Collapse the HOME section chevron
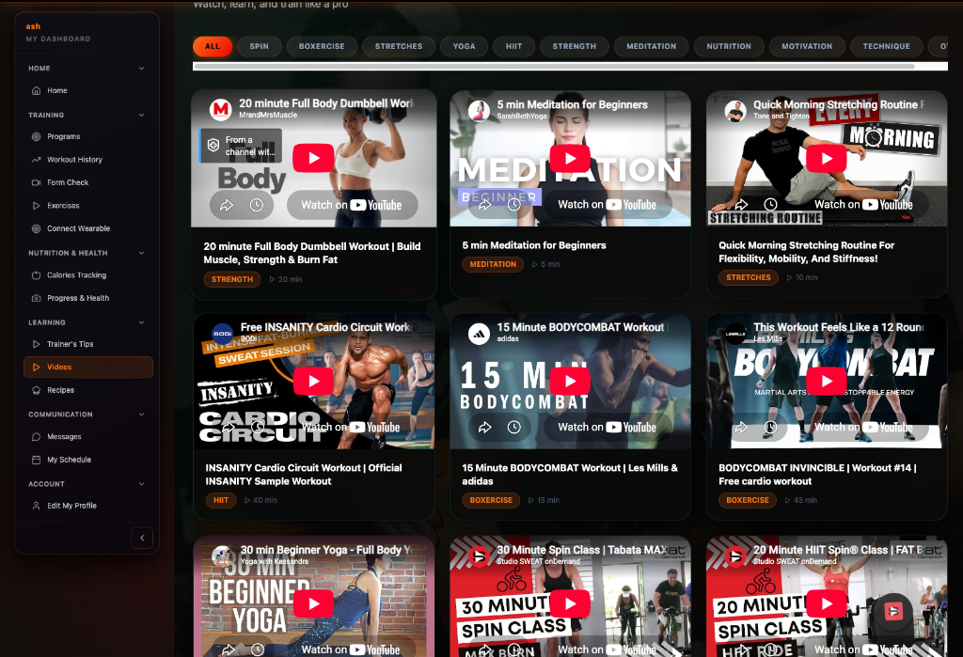Image resolution: width=963 pixels, height=657 pixels. point(142,69)
